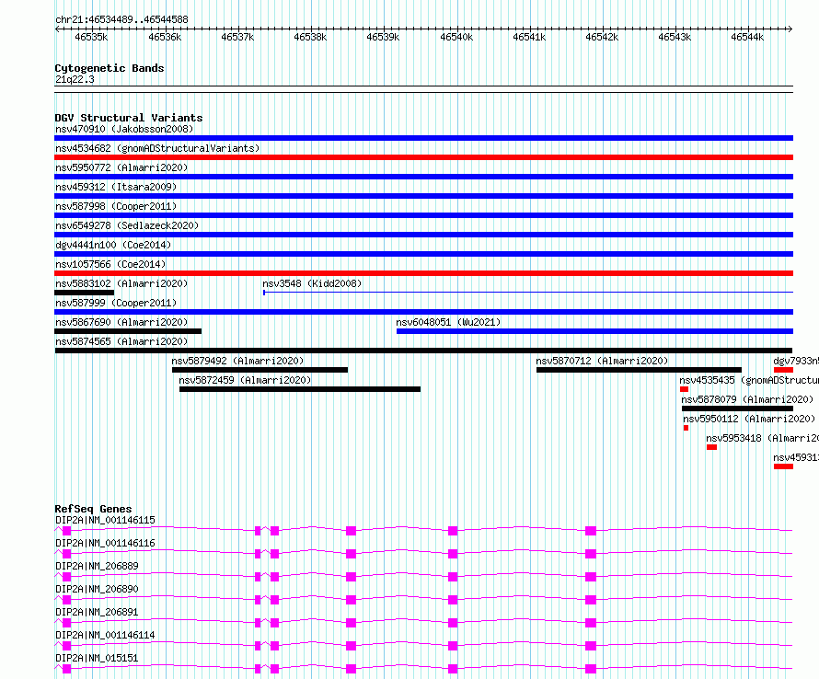This screenshot has width=819, height=679.
Task: Click the short black bar under nsv5883102
Action: 84,293
